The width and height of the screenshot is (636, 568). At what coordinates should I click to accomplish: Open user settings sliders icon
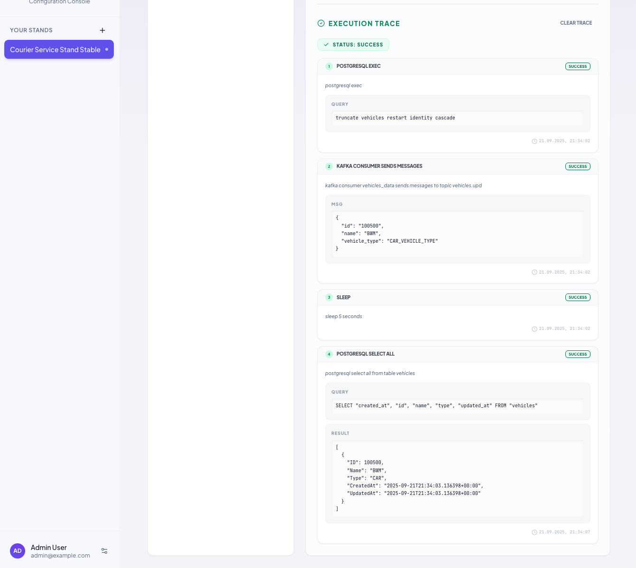(104, 551)
